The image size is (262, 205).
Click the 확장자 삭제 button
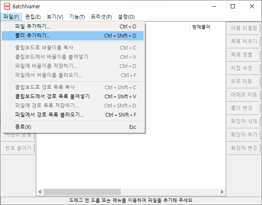(x=244, y=121)
